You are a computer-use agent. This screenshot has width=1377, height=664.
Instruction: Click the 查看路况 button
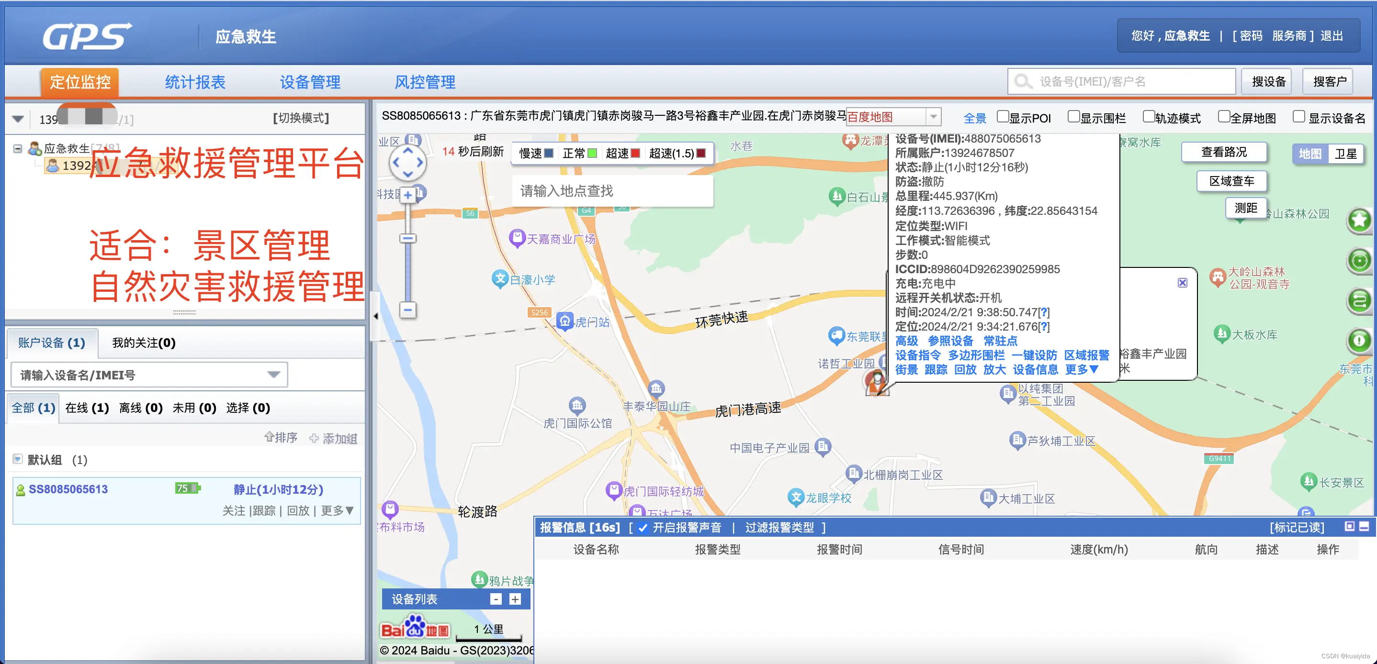(x=1224, y=152)
